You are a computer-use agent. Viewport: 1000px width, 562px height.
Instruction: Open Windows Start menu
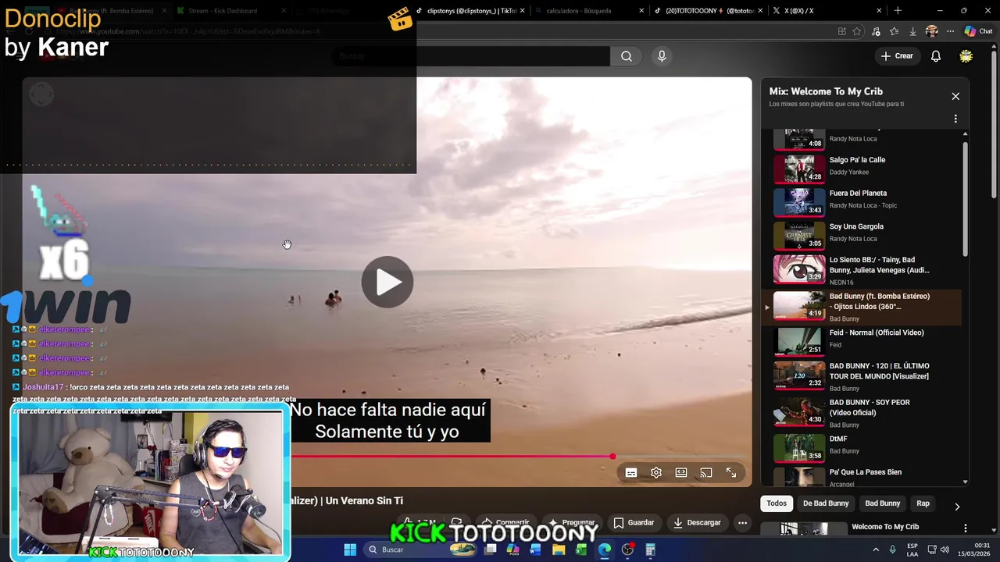(x=350, y=550)
